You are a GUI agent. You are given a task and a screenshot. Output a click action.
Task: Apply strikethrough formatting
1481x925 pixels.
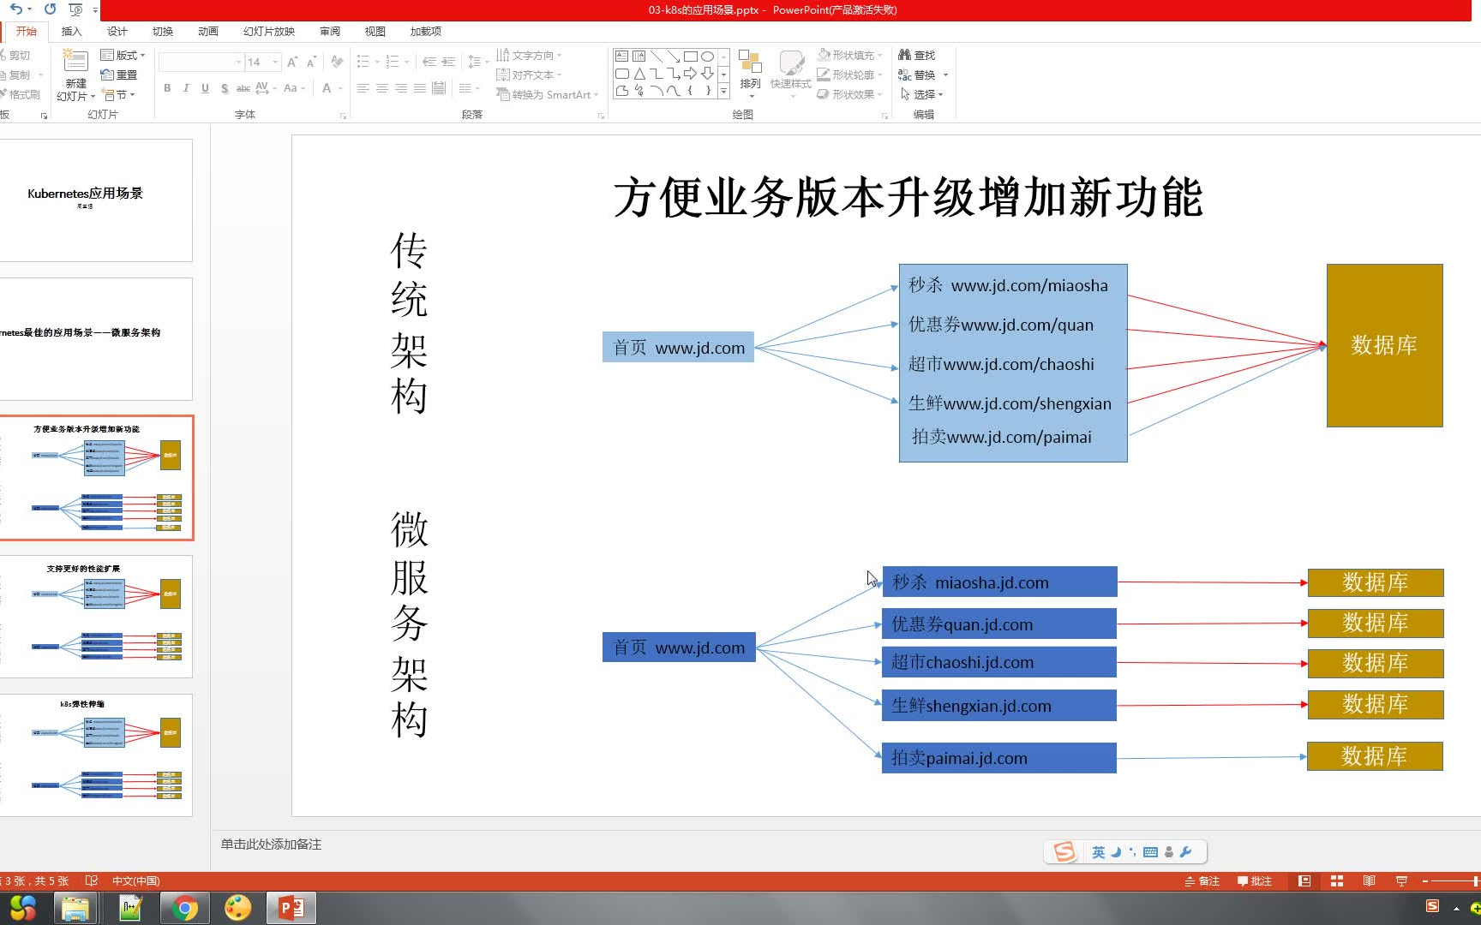click(x=243, y=88)
